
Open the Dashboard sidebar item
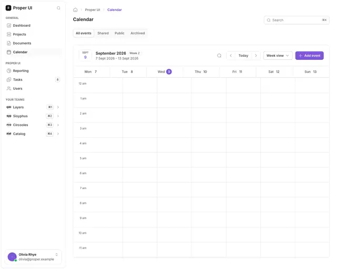33,26
